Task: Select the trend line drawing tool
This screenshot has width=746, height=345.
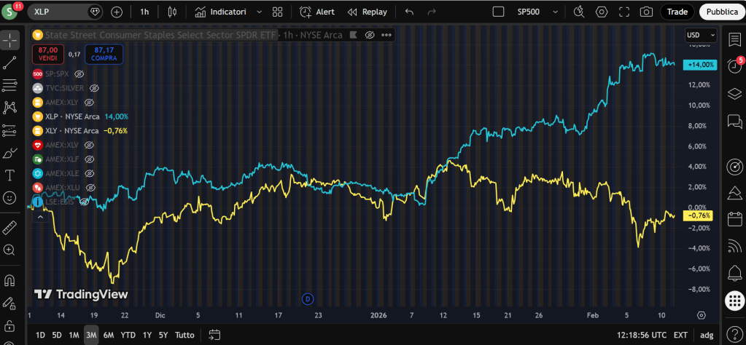Action: pyautogui.click(x=10, y=62)
